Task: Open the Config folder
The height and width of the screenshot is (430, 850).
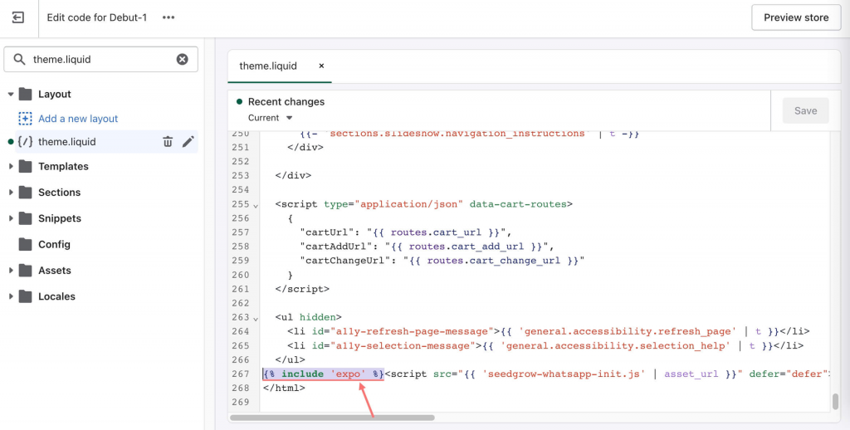Action: [54, 245]
